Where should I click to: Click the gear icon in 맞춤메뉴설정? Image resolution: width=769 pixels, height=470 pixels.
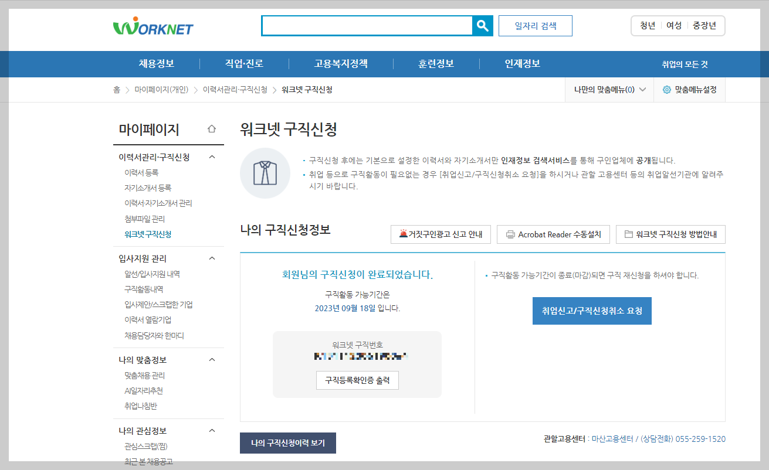pos(666,90)
